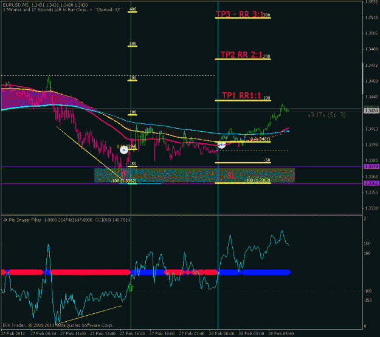Click the 28 Feb 03:00 time label

(251, 333)
